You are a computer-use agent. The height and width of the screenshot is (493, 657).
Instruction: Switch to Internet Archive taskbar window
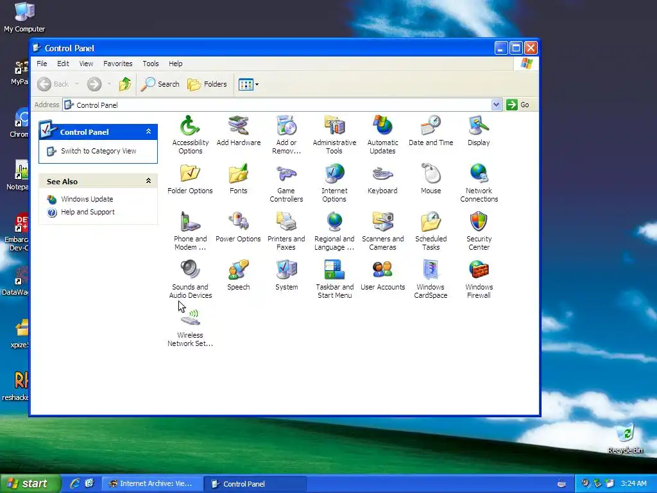pos(153,484)
